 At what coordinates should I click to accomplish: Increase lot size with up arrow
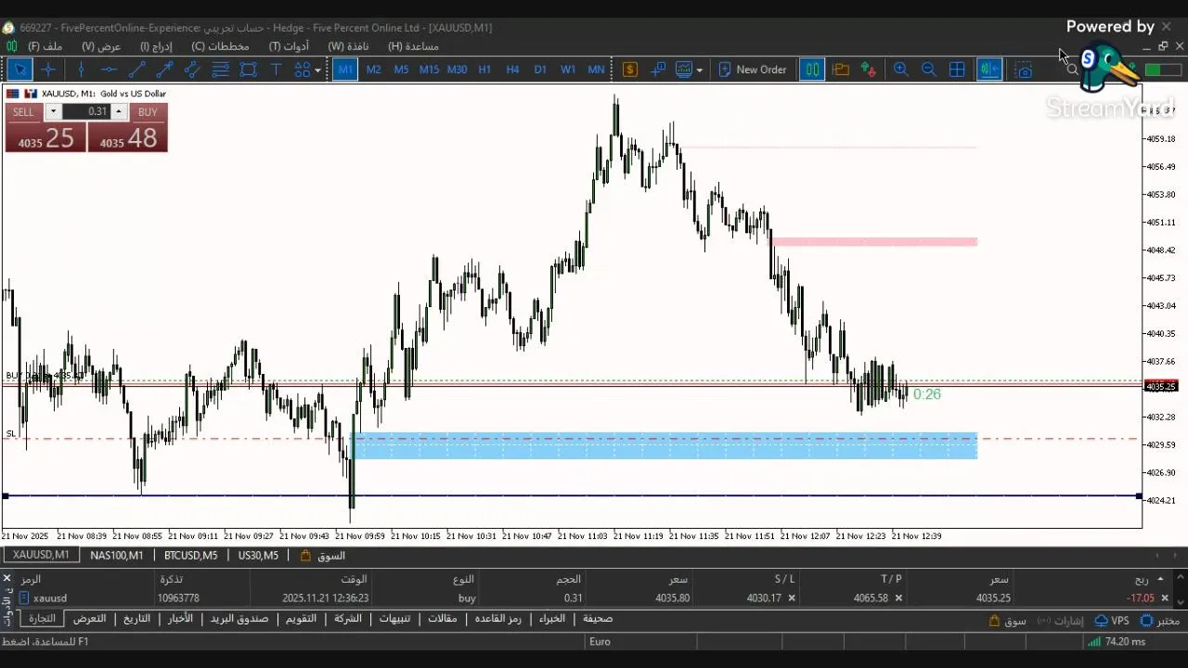pyautogui.click(x=118, y=111)
